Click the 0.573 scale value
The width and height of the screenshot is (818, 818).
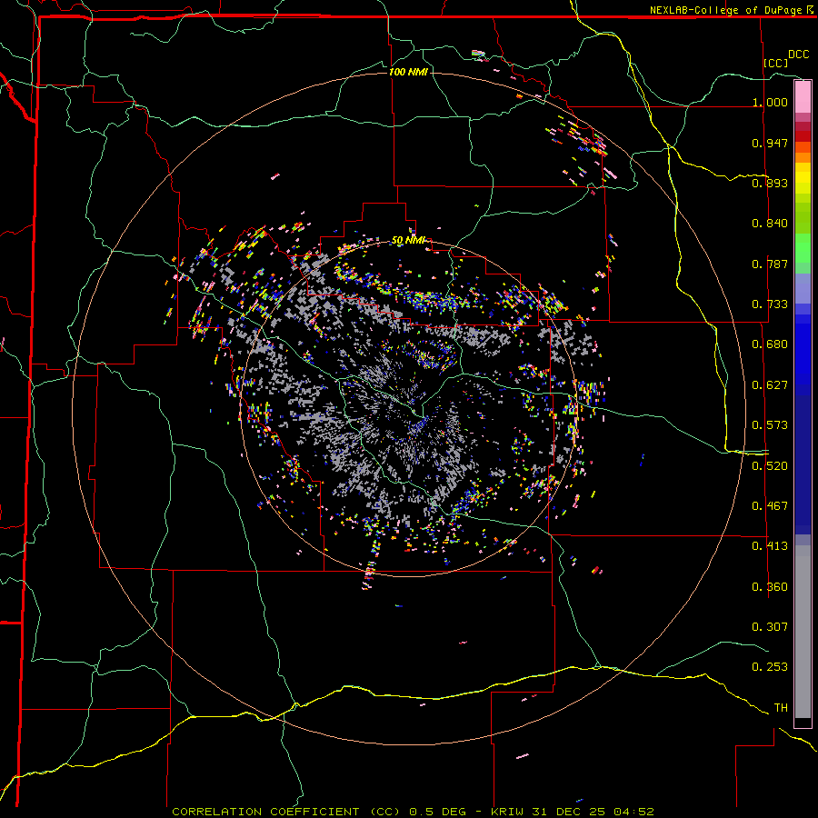(770, 425)
